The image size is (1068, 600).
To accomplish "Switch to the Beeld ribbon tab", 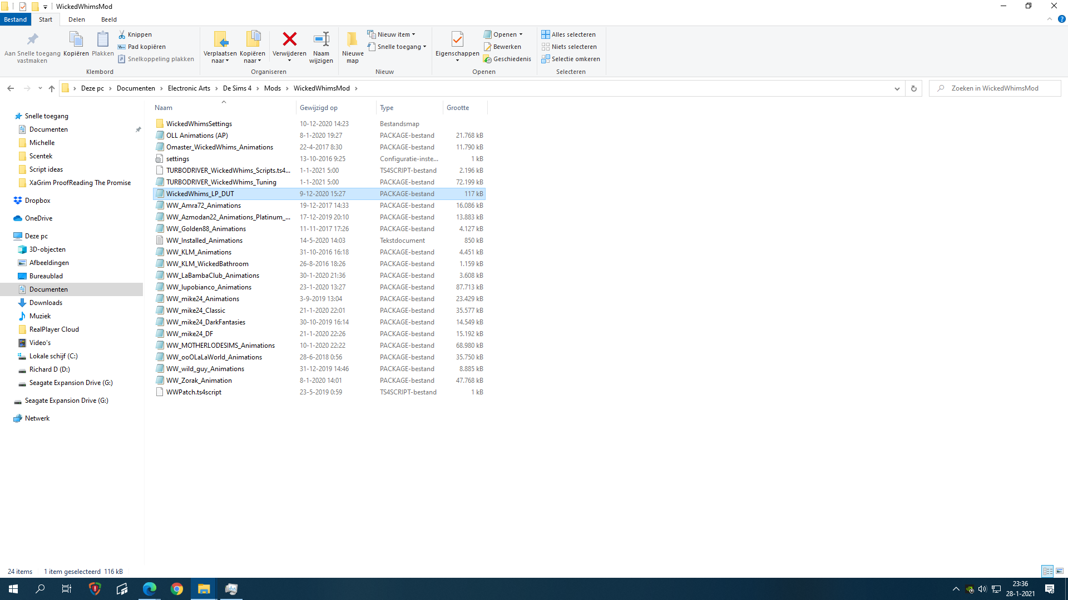I will pos(109,19).
